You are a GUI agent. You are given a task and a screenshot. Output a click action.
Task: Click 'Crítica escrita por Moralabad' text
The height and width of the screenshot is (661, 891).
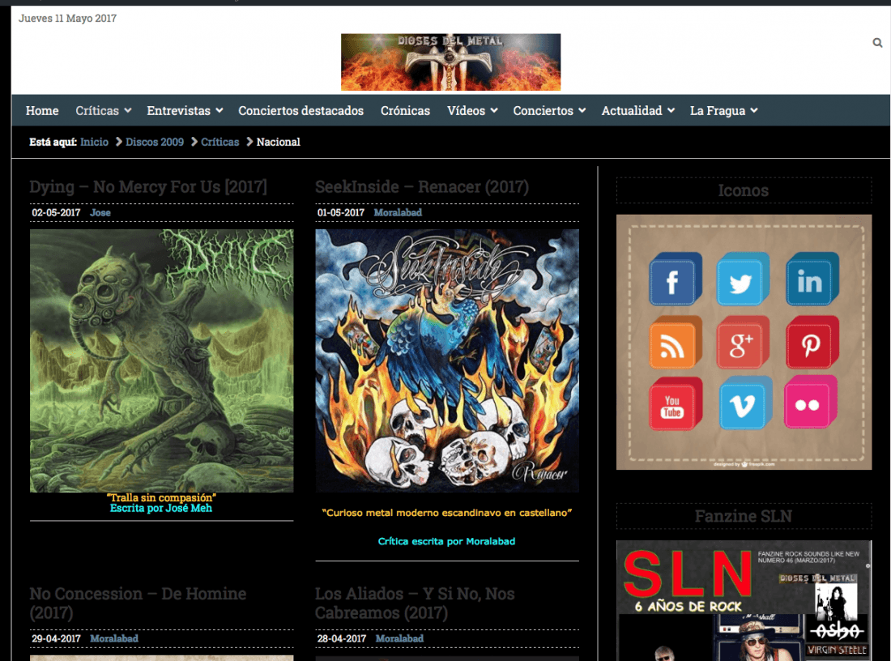click(446, 541)
